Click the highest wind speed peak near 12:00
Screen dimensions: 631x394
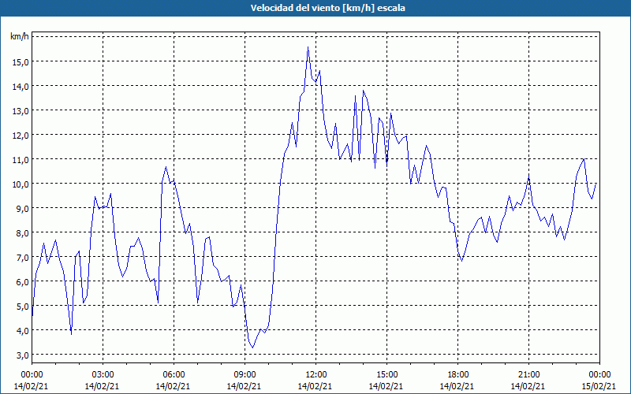pos(308,47)
